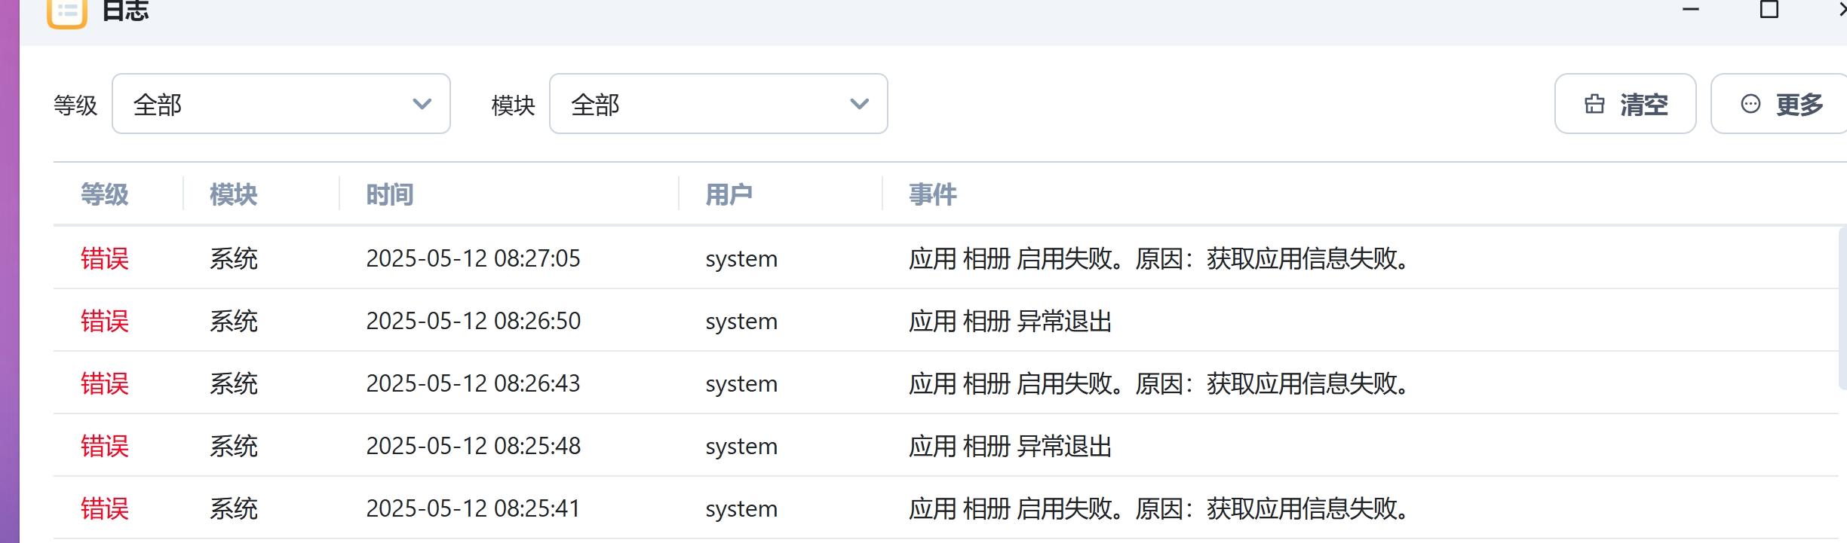The height and width of the screenshot is (543, 1847).
Task: Click the log app icon in title bar
Action: coord(67,12)
